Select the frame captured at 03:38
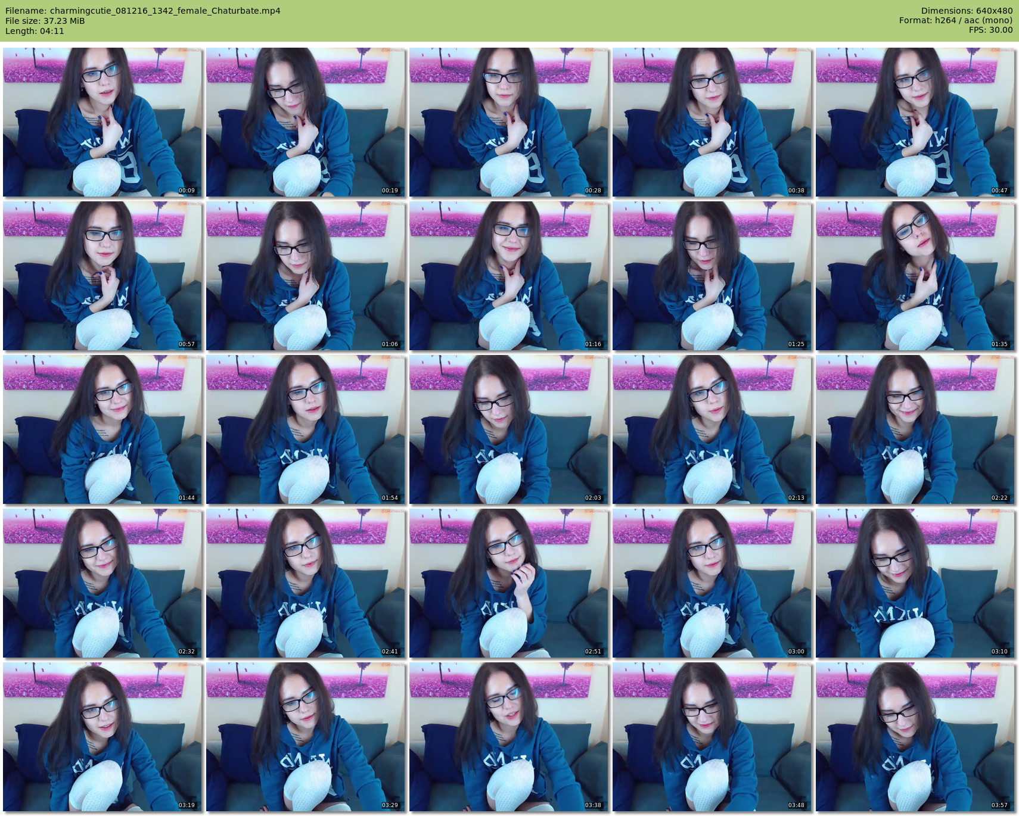Screen dimensions: 1019x816 (509, 737)
